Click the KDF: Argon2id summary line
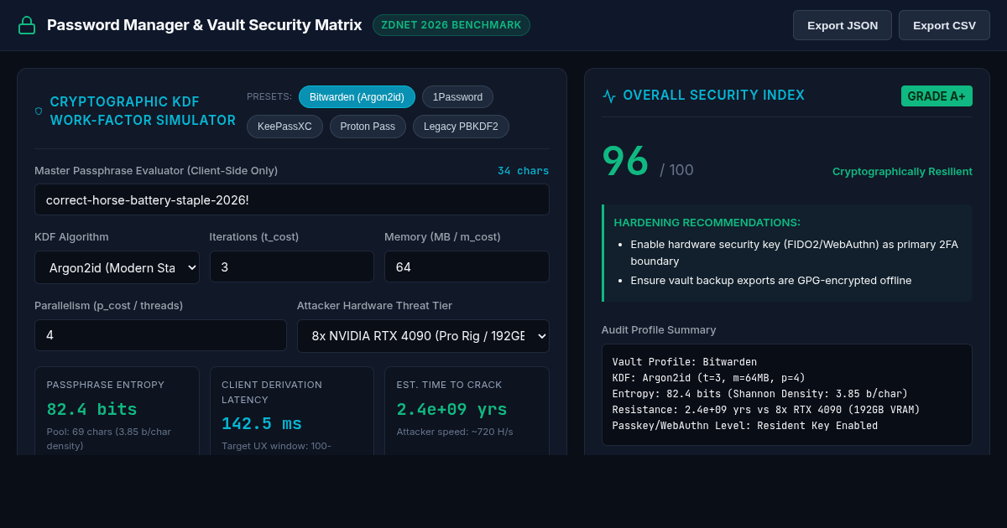Viewport: 1007px width, 528px height. (708, 378)
